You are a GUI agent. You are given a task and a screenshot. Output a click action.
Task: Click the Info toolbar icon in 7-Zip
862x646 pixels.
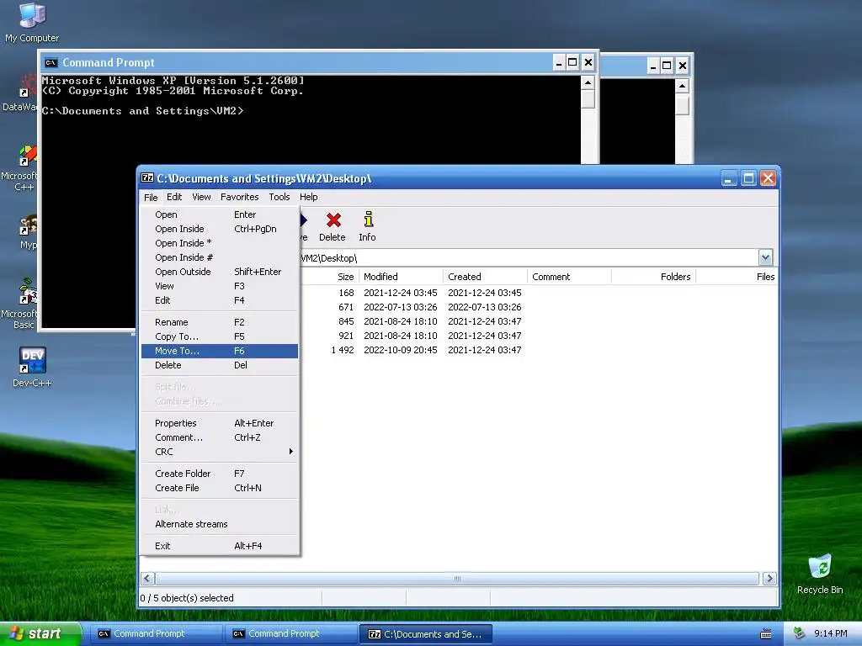coord(367,226)
